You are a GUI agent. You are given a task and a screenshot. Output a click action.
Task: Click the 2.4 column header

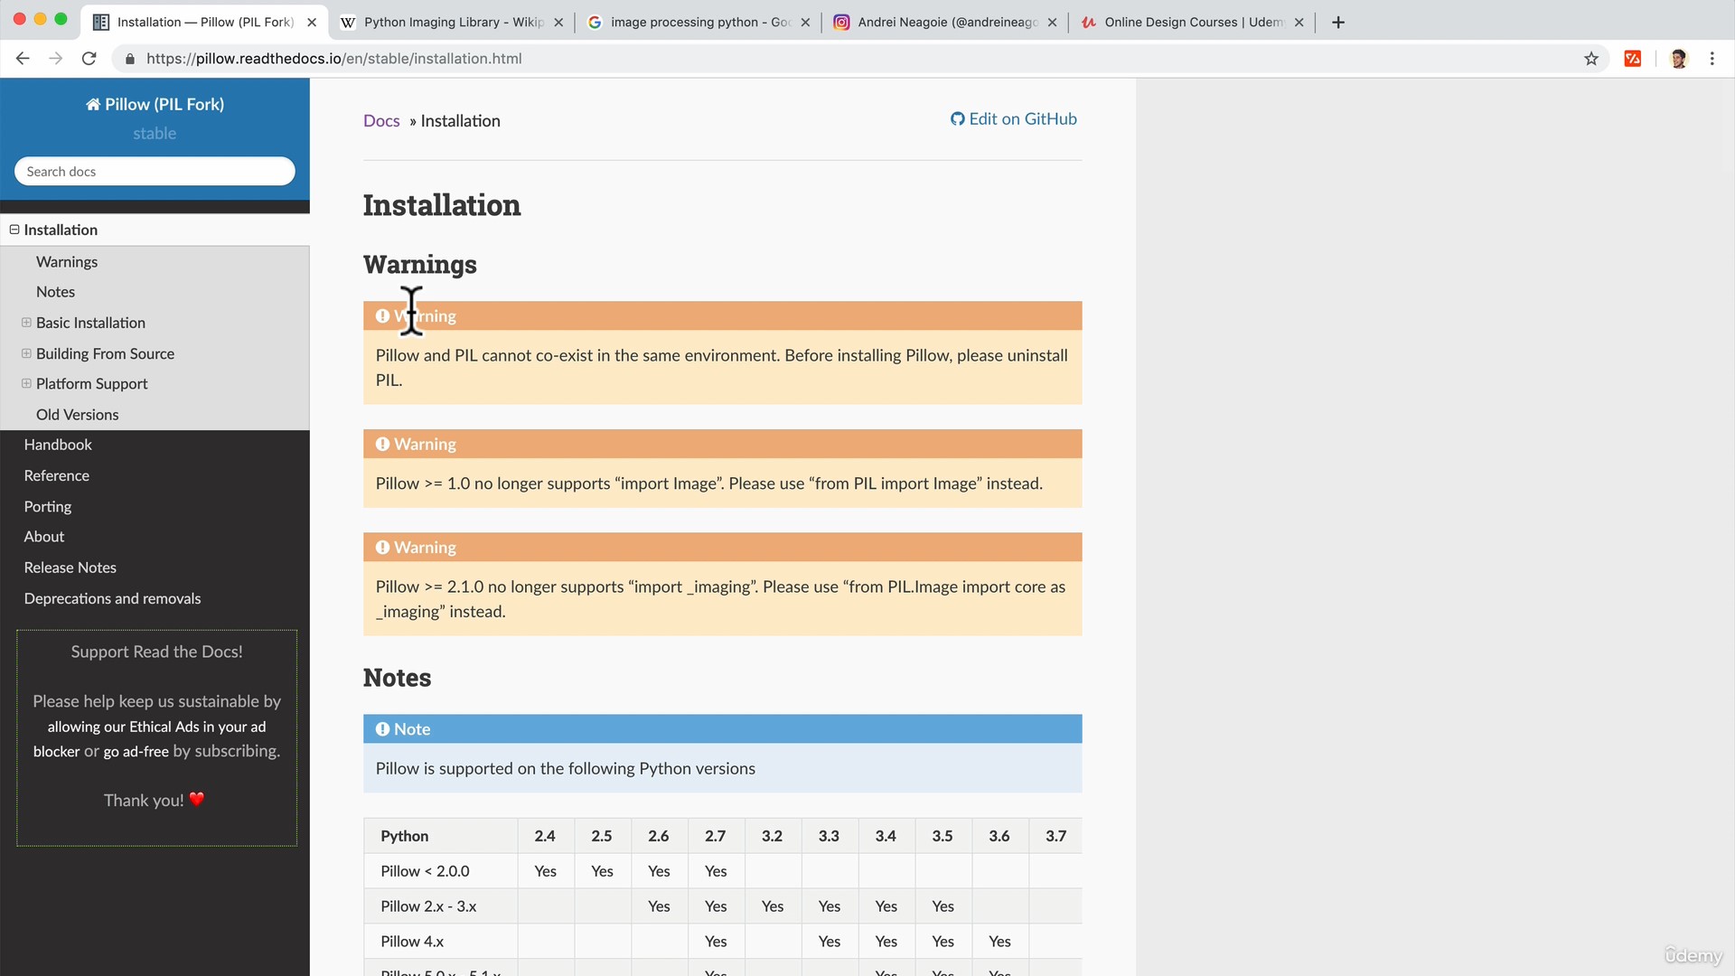[545, 836]
